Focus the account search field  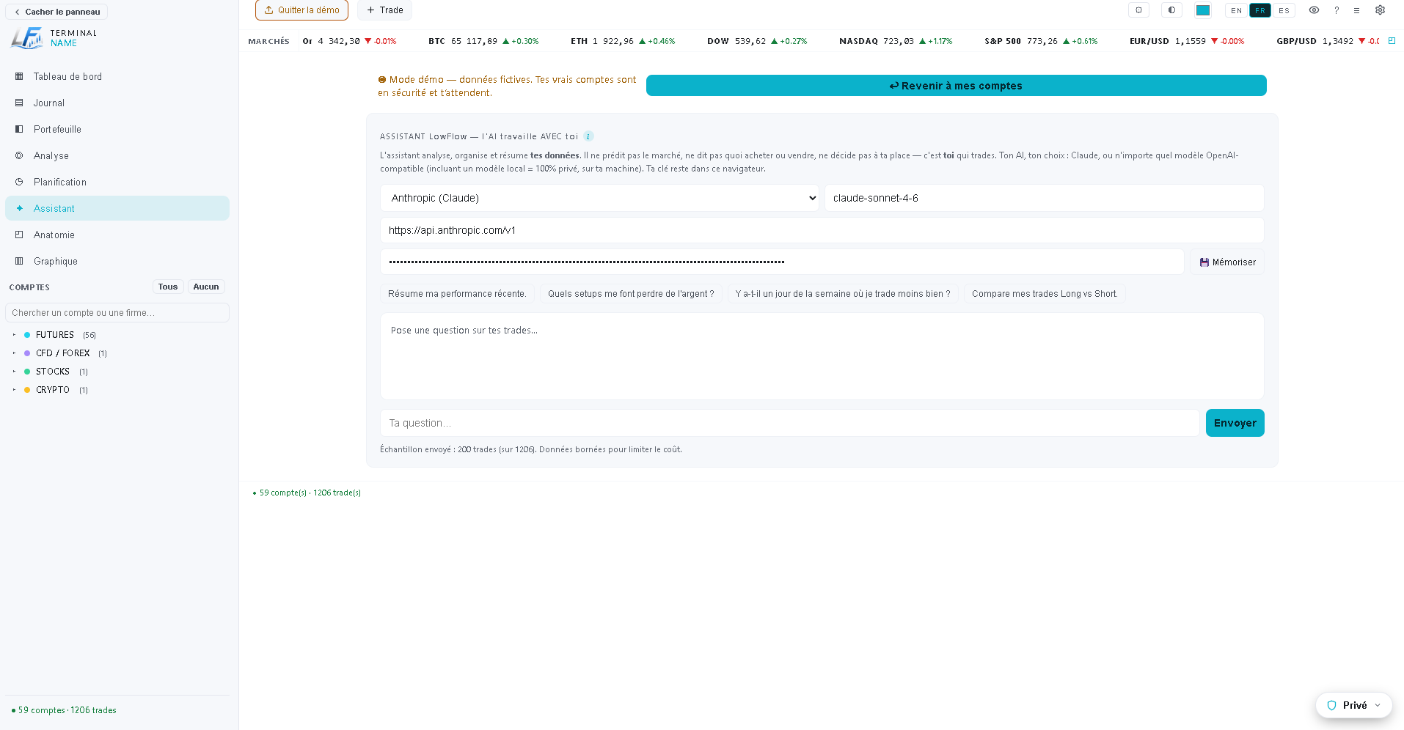click(117, 312)
